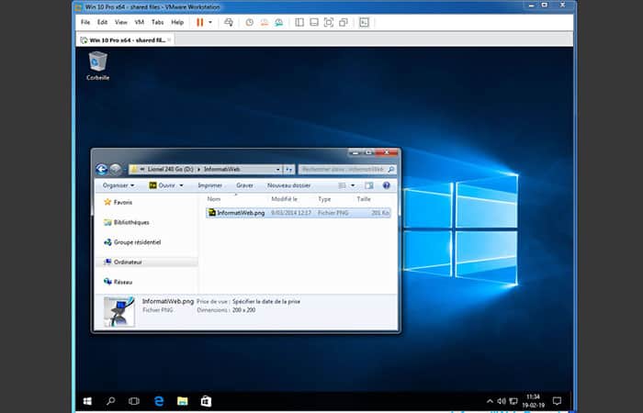Open the snapshot manager icon

[279, 23]
